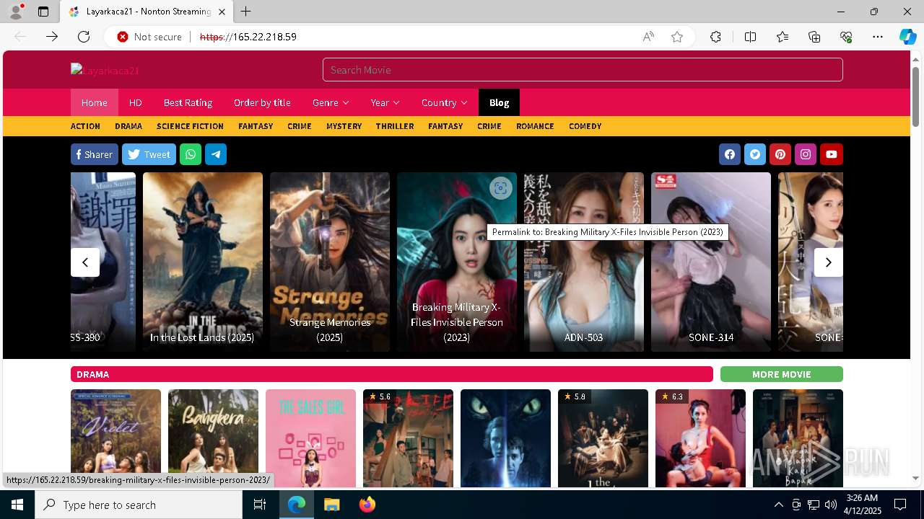Screen dimensions: 924x519
Task: Open the Copilot sidebar
Action: pos(908,37)
